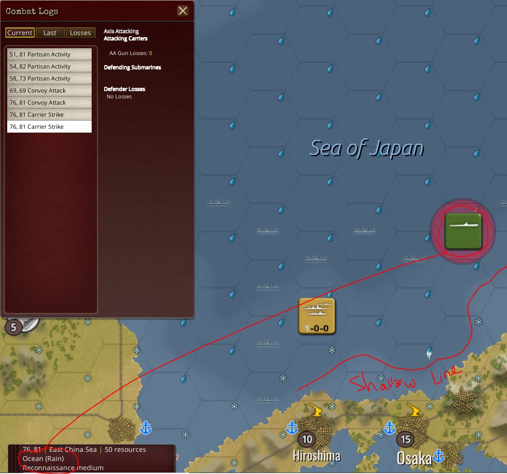Select the 69, 69 Convoy Attack log

pyautogui.click(x=50, y=91)
